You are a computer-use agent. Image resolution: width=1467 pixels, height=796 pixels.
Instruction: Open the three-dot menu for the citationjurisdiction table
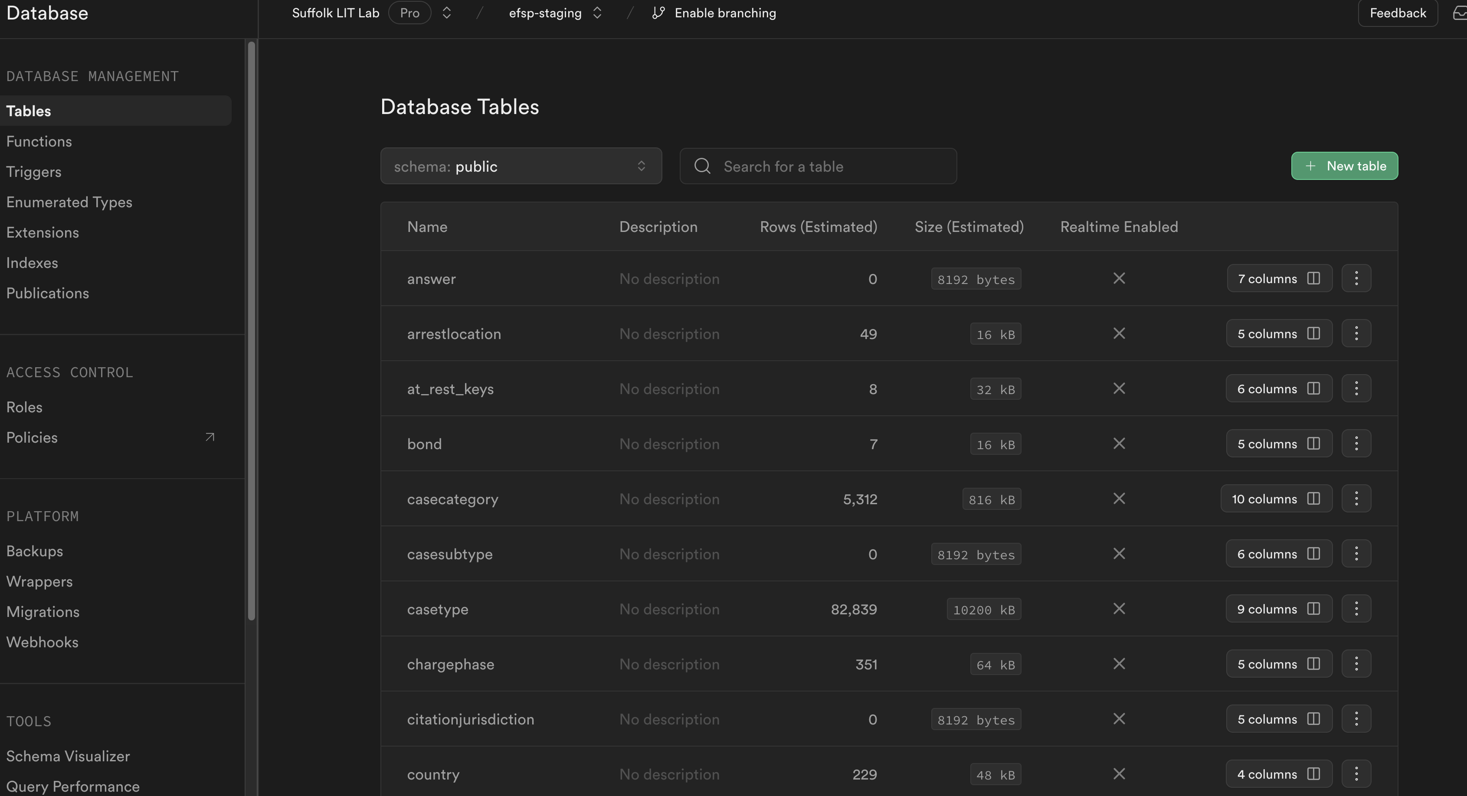[x=1356, y=718]
